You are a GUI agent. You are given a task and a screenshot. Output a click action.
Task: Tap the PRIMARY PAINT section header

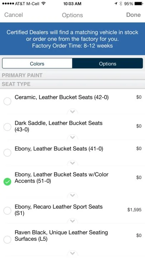coord(72,75)
